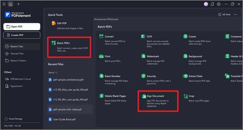
Task: Click the Batch print PDFs description
Action: [x=113, y=61]
